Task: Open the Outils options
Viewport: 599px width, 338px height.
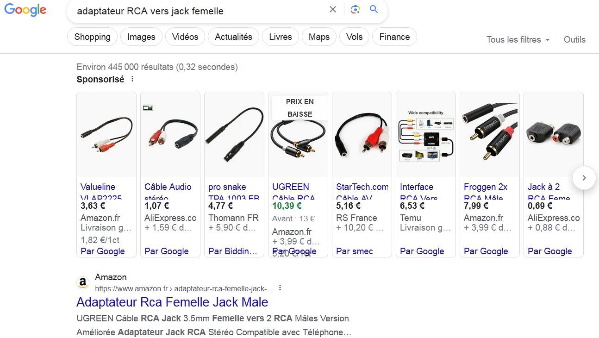Action: [574, 40]
